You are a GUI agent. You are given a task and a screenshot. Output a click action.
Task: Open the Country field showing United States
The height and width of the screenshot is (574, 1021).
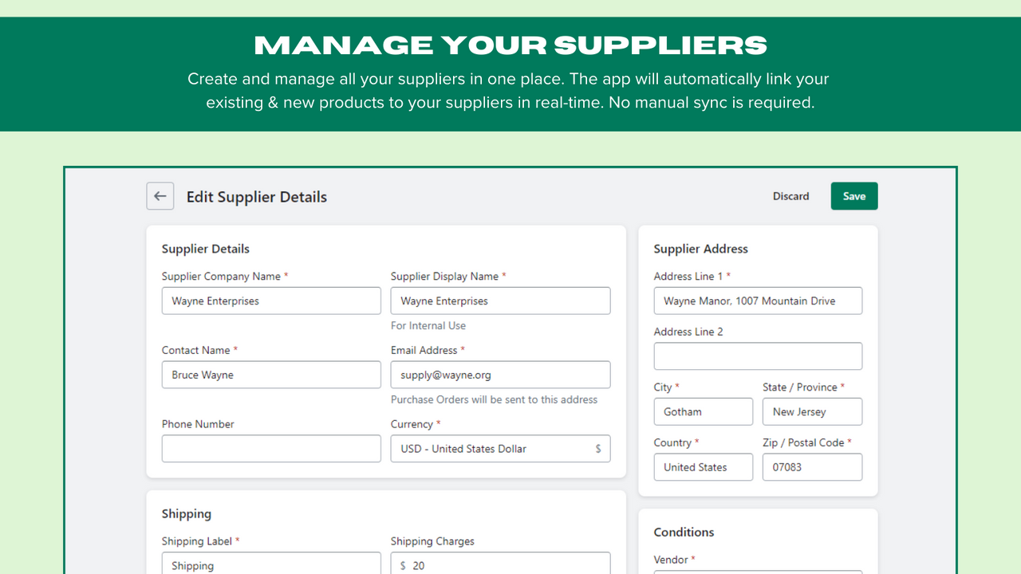703,466
